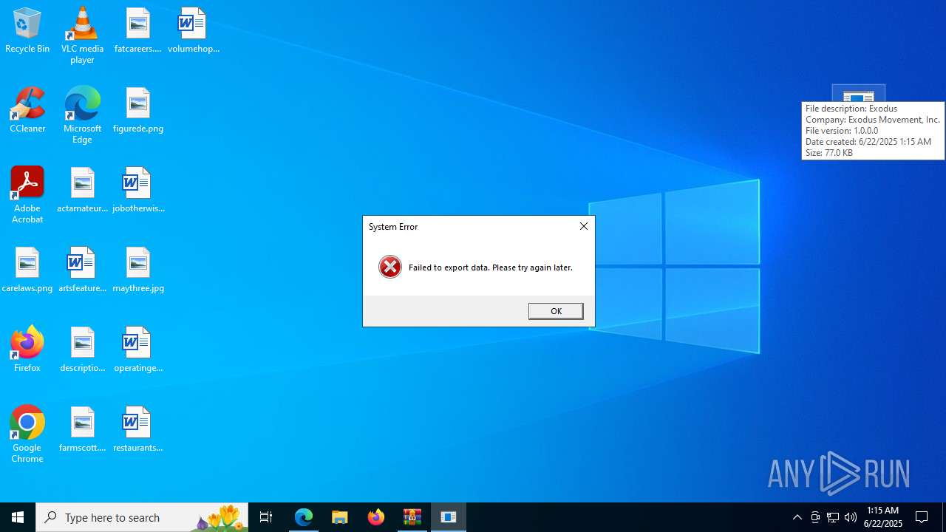Select the volumehop Word document
The image size is (946, 532).
194,31
